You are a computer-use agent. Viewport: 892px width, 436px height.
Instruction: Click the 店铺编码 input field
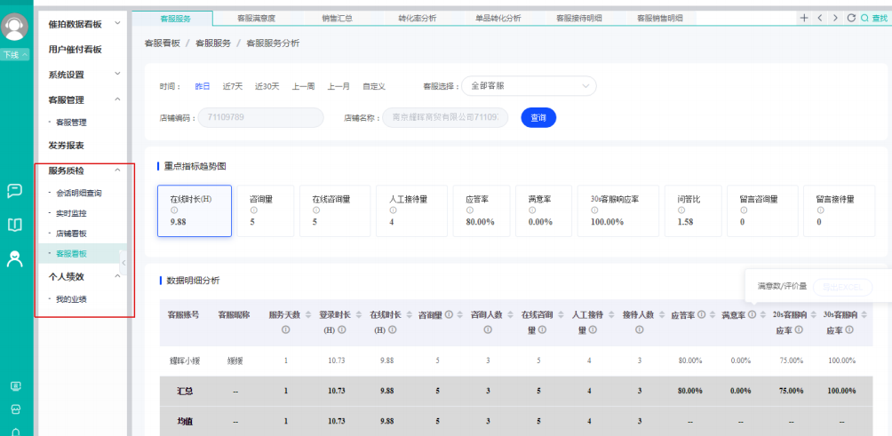pos(260,118)
